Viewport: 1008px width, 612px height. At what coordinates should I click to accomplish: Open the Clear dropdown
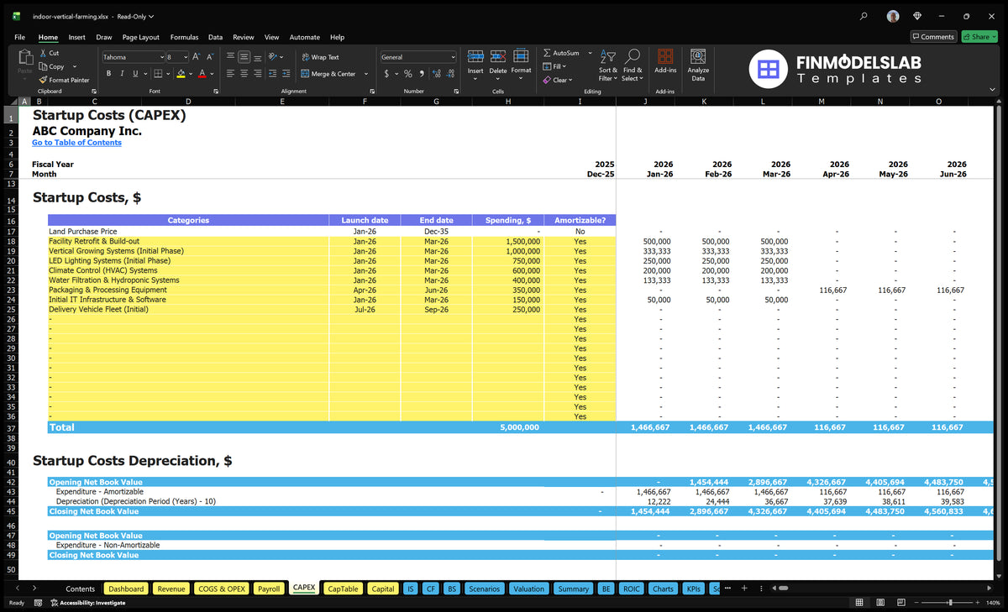click(558, 80)
